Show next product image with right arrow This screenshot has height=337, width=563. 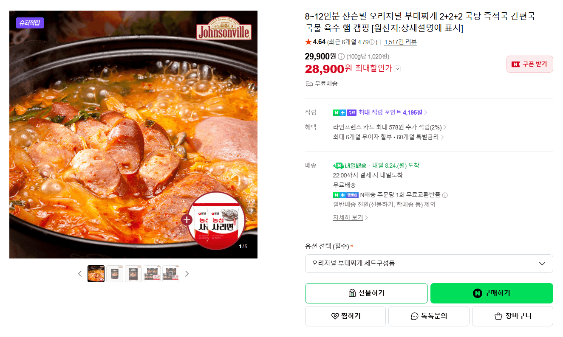187,274
